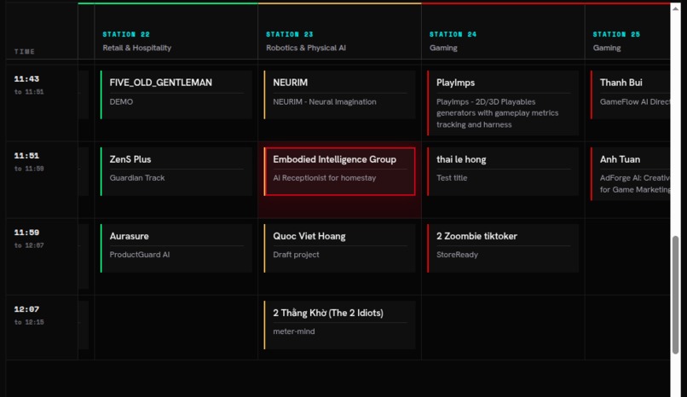Image resolution: width=687 pixels, height=397 pixels.
Task: Click the Retail & Hospitality label
Action: pyautogui.click(x=136, y=48)
